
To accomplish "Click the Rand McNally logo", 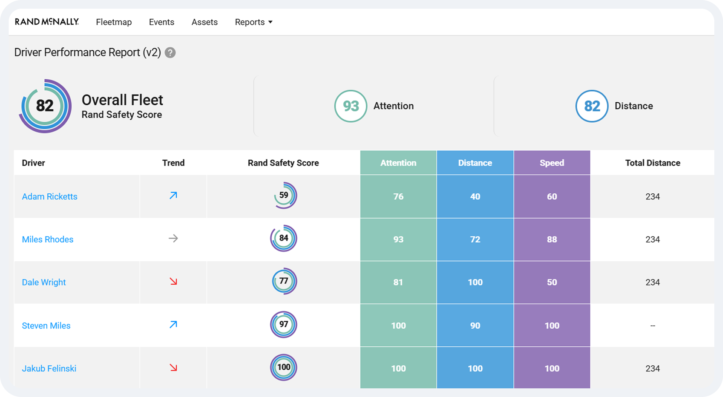I will click(47, 22).
